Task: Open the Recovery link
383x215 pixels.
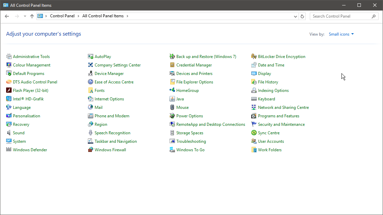Action: click(x=21, y=124)
